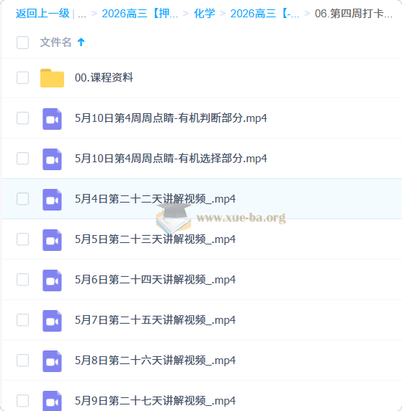Tick checkbox for 5月4日第二十二天讲解视频

[23, 199]
